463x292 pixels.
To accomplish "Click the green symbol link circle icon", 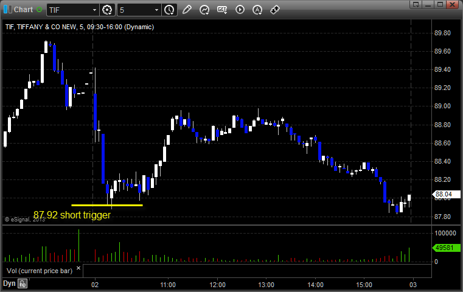I will [x=40, y=10].
